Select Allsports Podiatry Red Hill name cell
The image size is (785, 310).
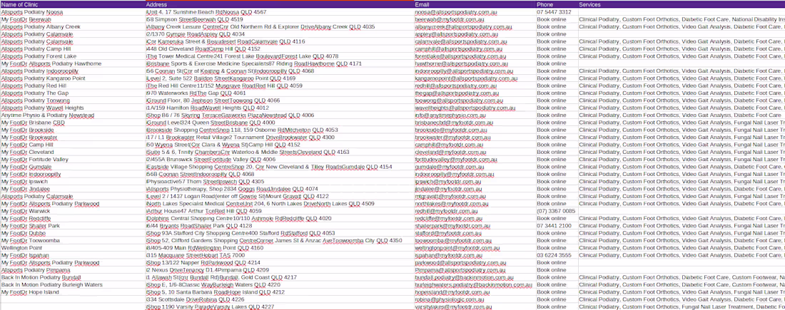click(x=73, y=86)
